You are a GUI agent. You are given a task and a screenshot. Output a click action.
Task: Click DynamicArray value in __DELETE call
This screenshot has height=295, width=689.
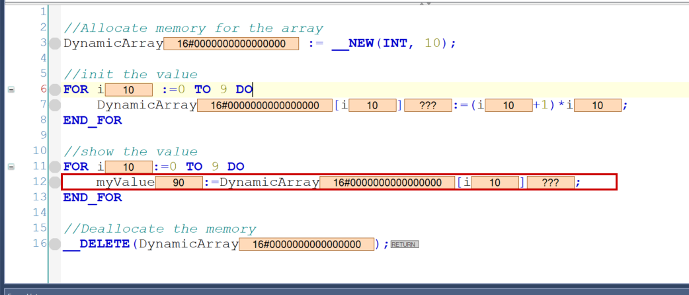click(x=307, y=244)
